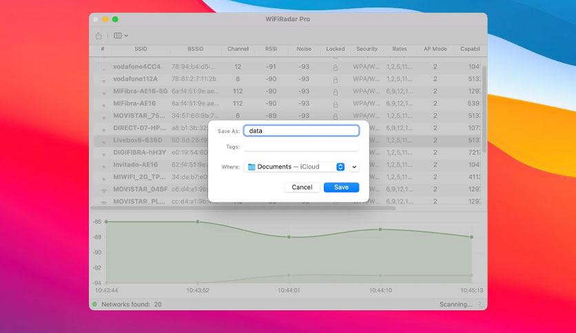Click the Rates column header
Screen dimensions: 576x333
(x=400, y=49)
